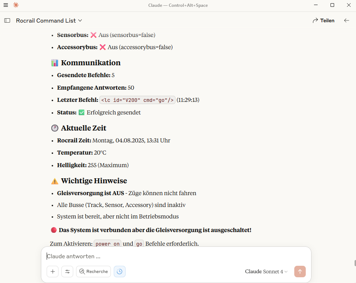Screen dimensions: 356x283
Task: Click the vertical scrollbar thumb at right edge
Action: tap(355, 263)
